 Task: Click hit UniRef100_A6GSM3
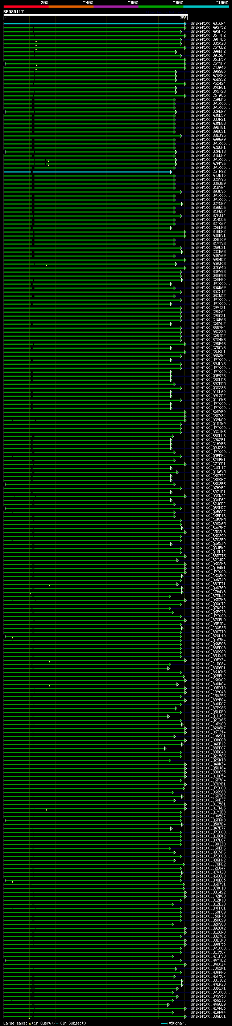click(208, 564)
